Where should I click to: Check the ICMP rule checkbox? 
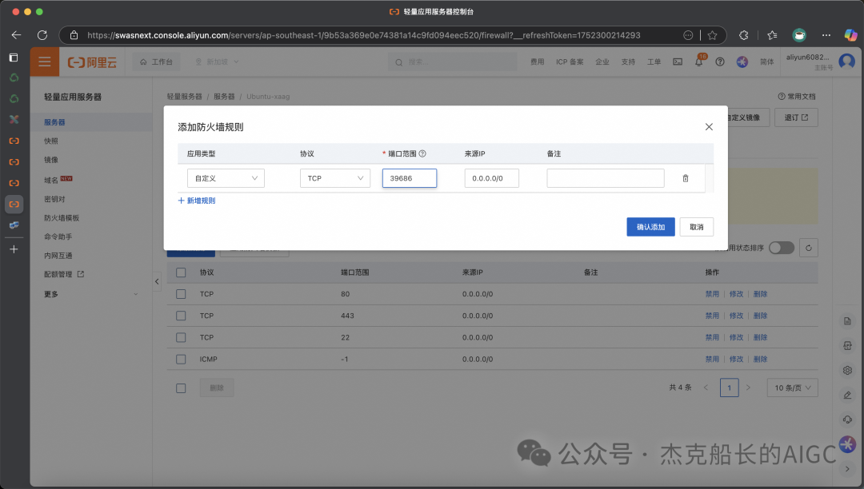(x=181, y=360)
